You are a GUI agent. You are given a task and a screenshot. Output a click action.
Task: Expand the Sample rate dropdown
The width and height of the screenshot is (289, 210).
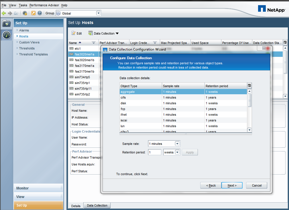pyautogui.click(x=177, y=144)
